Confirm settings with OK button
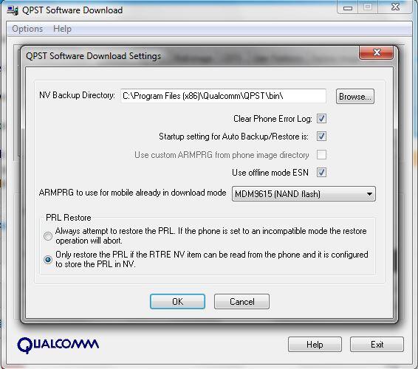This screenshot has width=418, height=369. 177,302
